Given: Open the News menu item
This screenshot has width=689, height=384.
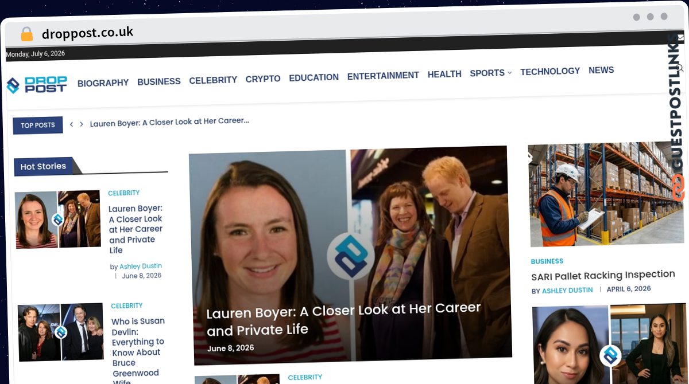Looking at the screenshot, I should click(x=601, y=70).
